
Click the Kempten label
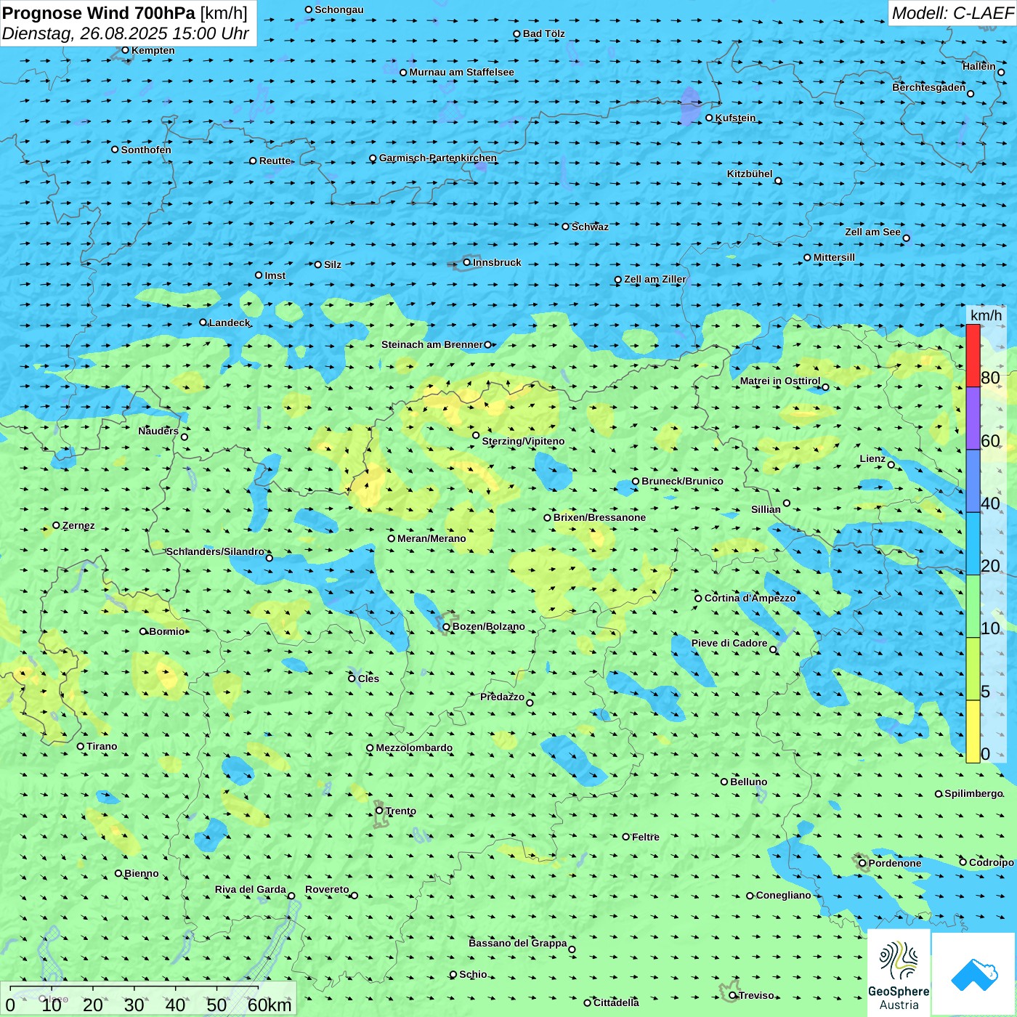[x=153, y=50]
